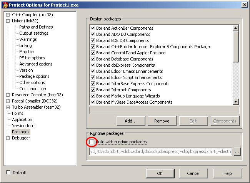Confirm the dialog with OK
This screenshot has width=250, height=183.
pos(160,173)
